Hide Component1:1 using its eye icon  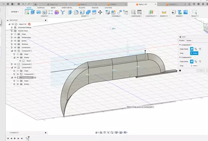click(x=15, y=51)
